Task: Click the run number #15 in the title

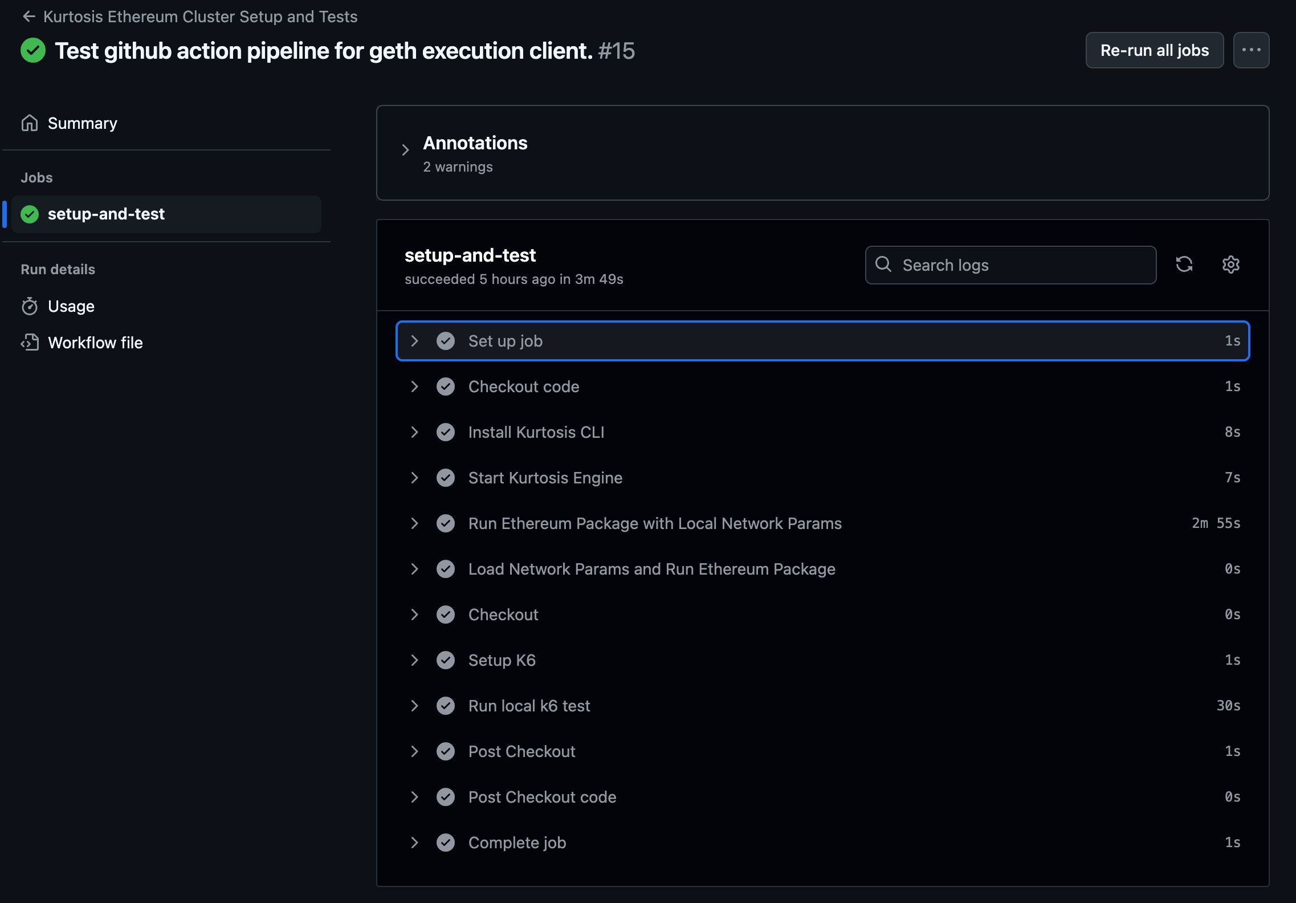Action: click(617, 51)
